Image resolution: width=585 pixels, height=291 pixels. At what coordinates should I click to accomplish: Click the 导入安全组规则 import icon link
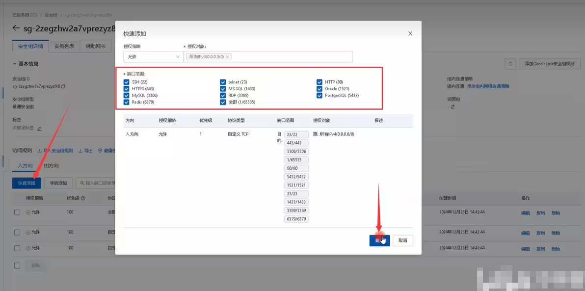[55, 151]
